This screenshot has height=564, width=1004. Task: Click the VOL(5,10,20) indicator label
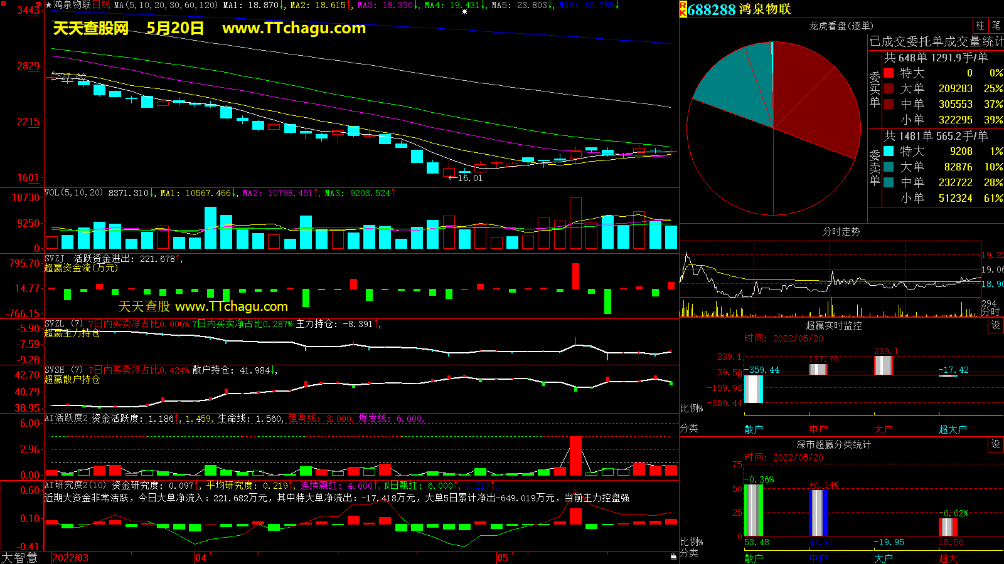73,193
